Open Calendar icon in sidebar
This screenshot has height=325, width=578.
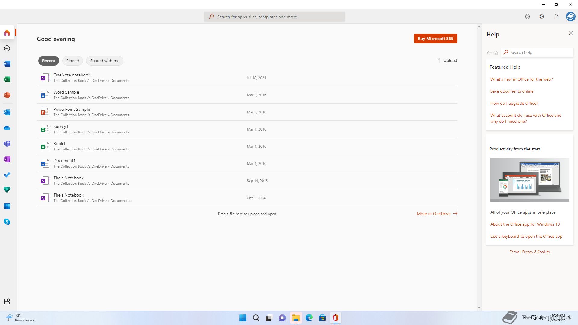[x=7, y=206]
